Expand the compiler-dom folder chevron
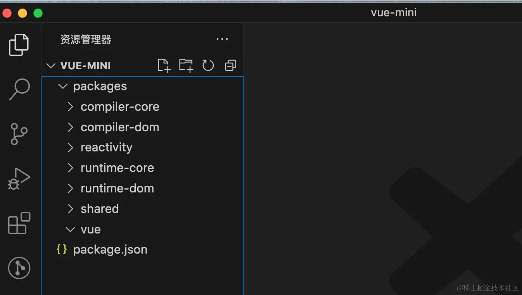The image size is (522, 295). [70, 127]
